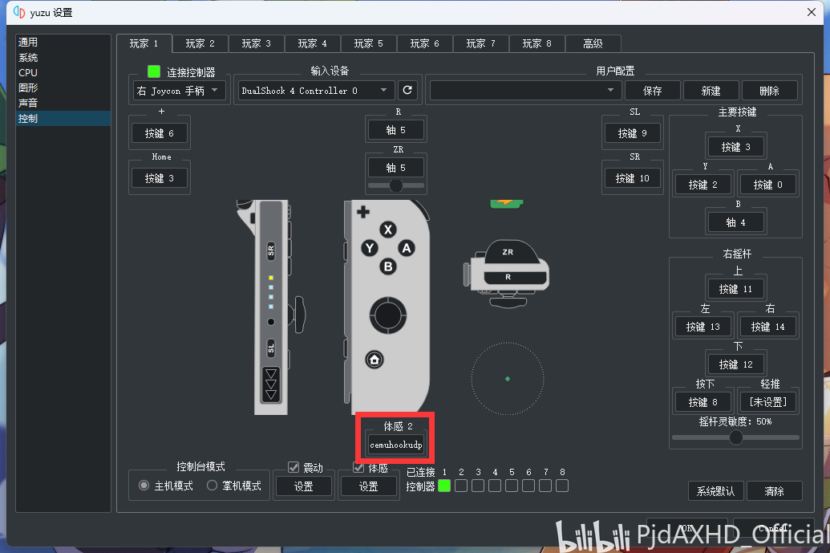830x553 pixels.
Task: Click A button on Joycon image
Action: [x=407, y=248]
